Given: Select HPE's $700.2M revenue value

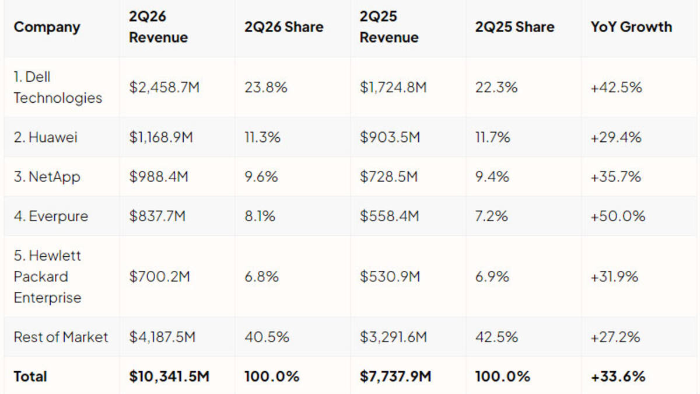Looking at the screenshot, I should coord(159,277).
